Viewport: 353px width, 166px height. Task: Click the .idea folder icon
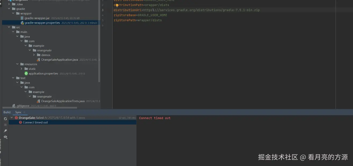click(14, 4)
